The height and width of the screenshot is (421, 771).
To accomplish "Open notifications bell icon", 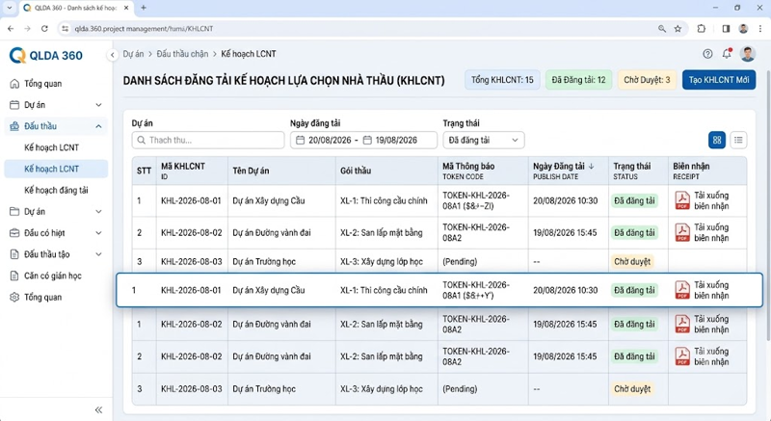I will click(x=727, y=54).
